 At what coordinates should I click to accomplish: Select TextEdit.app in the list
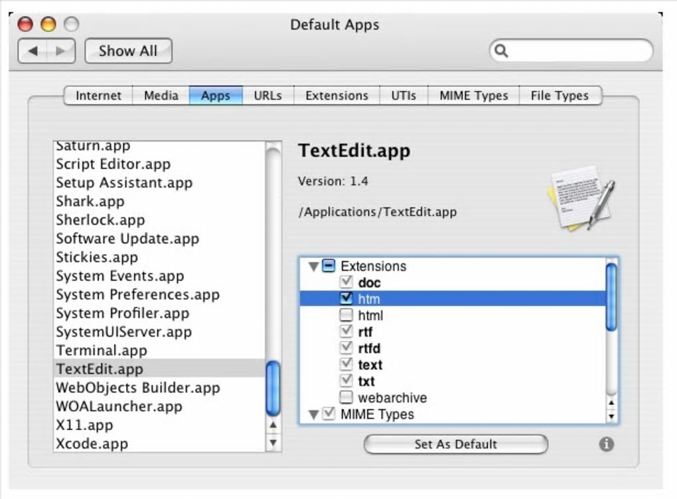[159, 369]
